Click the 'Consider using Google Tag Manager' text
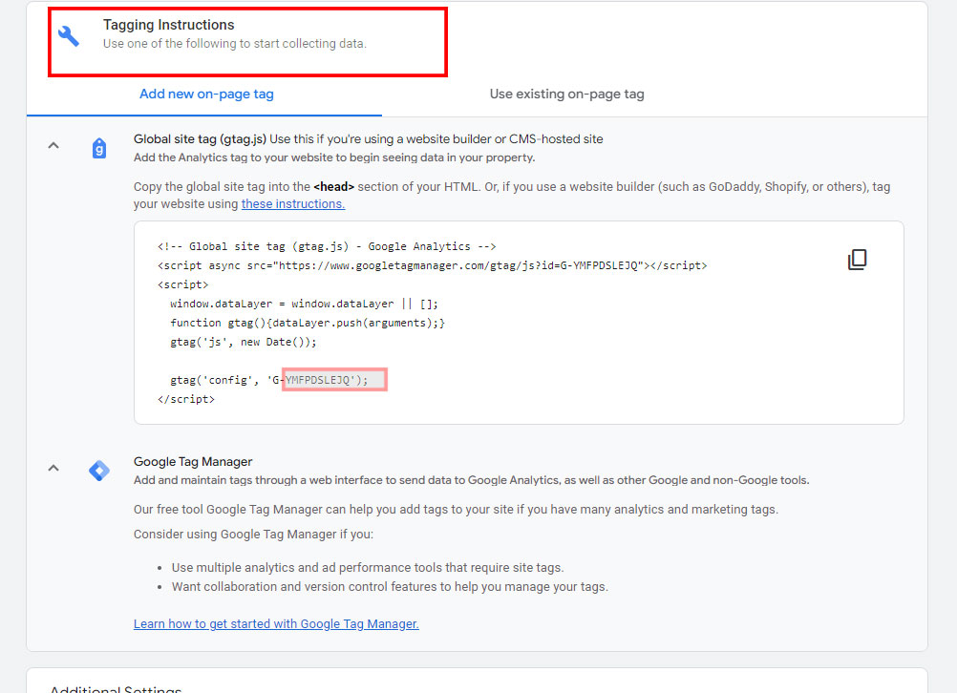The width and height of the screenshot is (957, 693). (x=253, y=535)
